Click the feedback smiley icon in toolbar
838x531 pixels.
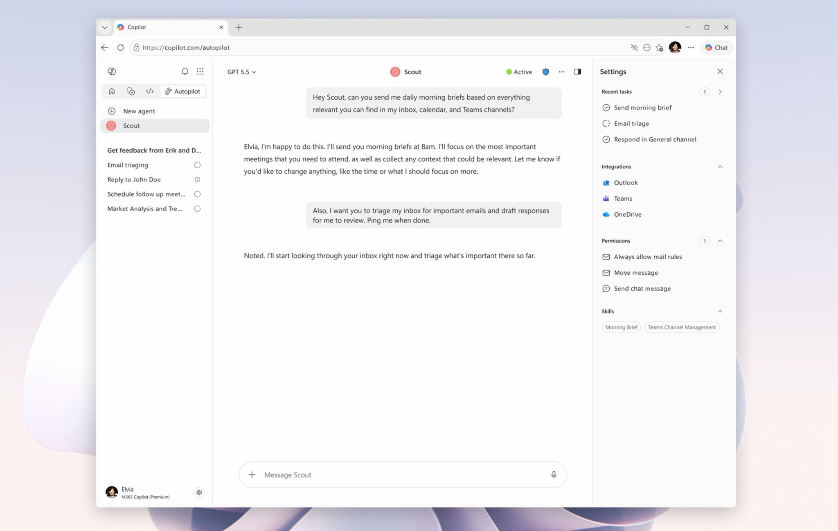pyautogui.click(x=647, y=48)
